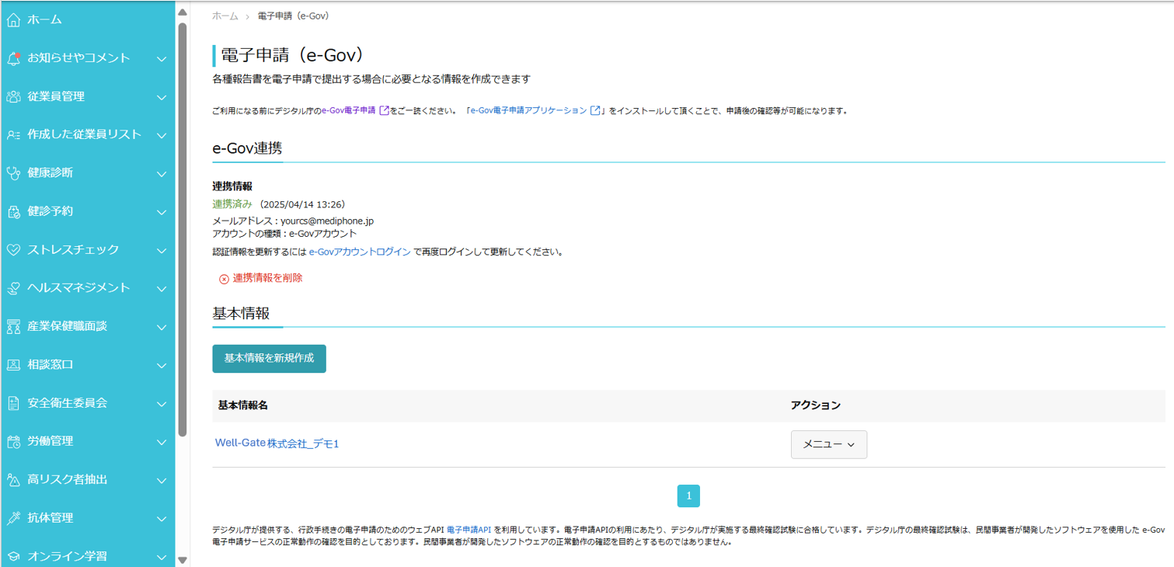Click external-link icon after e-Gov電子申請
Image resolution: width=1174 pixels, height=567 pixels.
tap(384, 111)
